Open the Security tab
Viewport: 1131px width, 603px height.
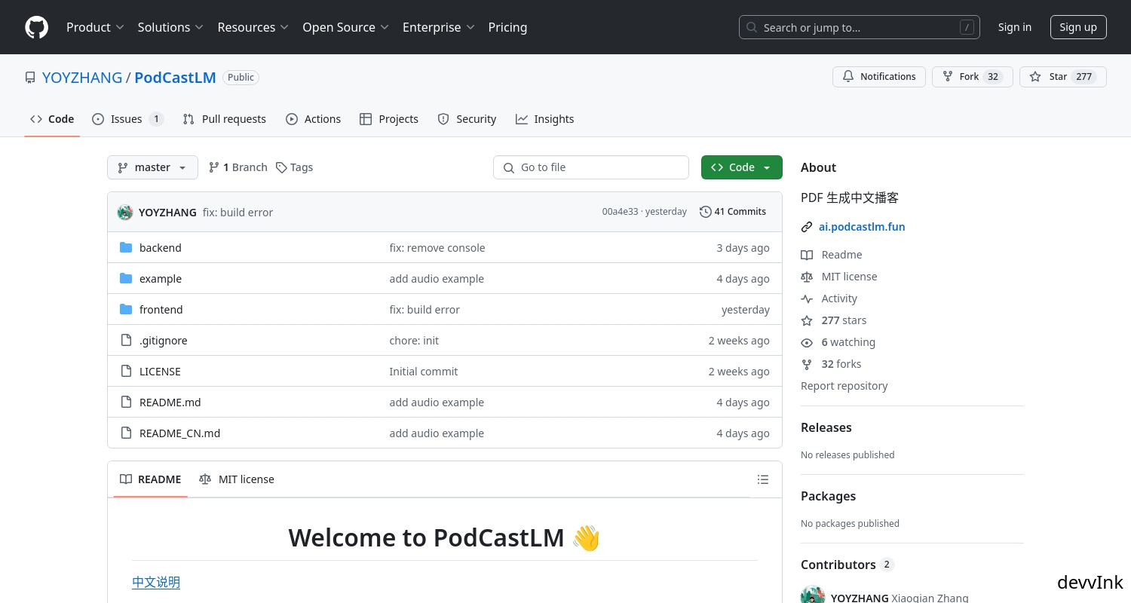pos(467,119)
